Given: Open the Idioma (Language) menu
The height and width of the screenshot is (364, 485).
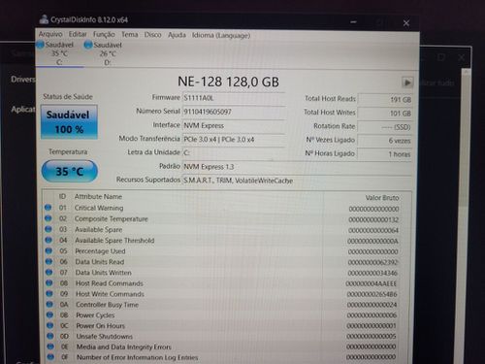Looking at the screenshot, I should point(221,35).
